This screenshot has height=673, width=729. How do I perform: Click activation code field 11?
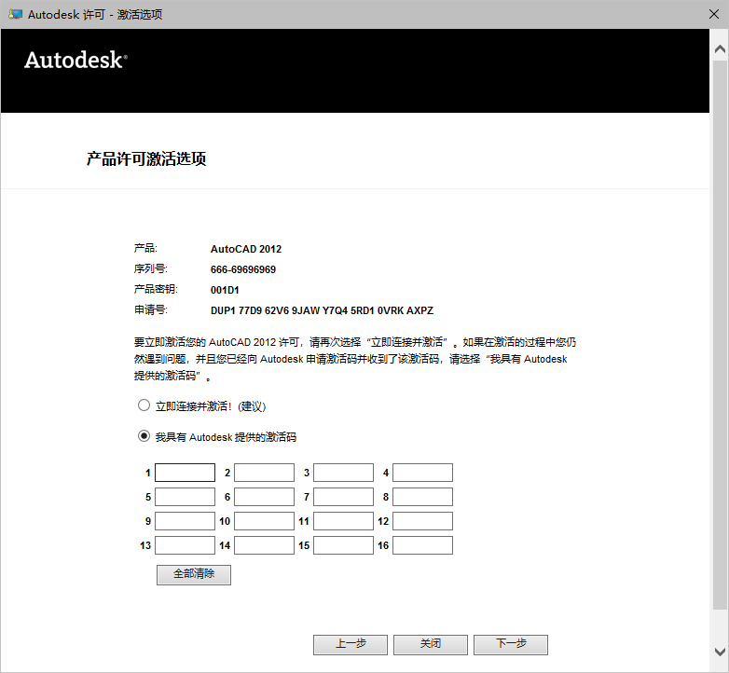click(344, 521)
